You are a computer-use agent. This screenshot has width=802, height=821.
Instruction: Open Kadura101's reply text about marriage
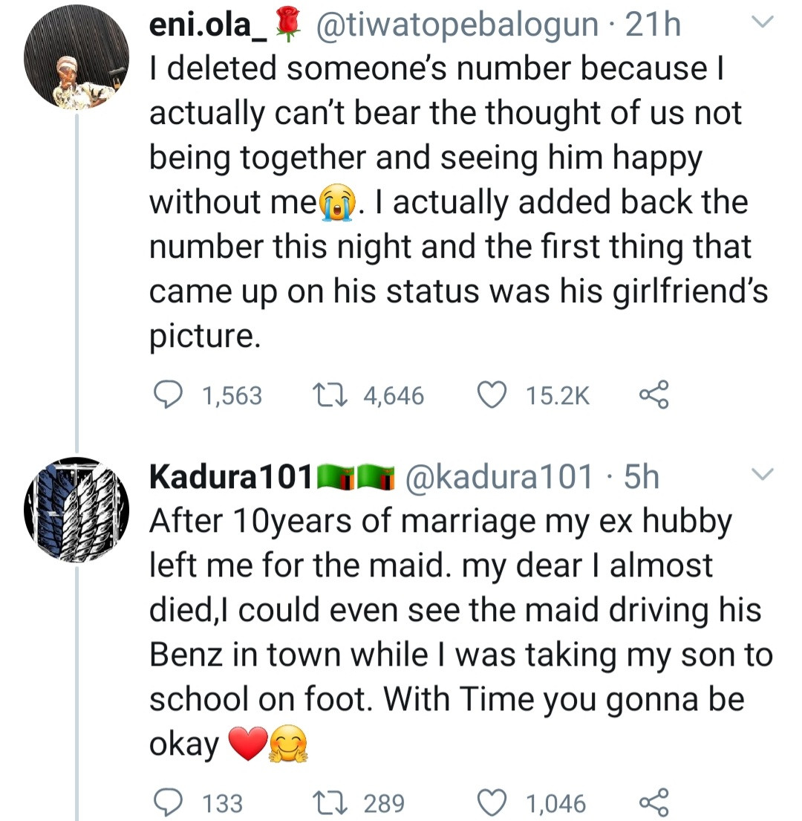pyautogui.click(x=446, y=632)
